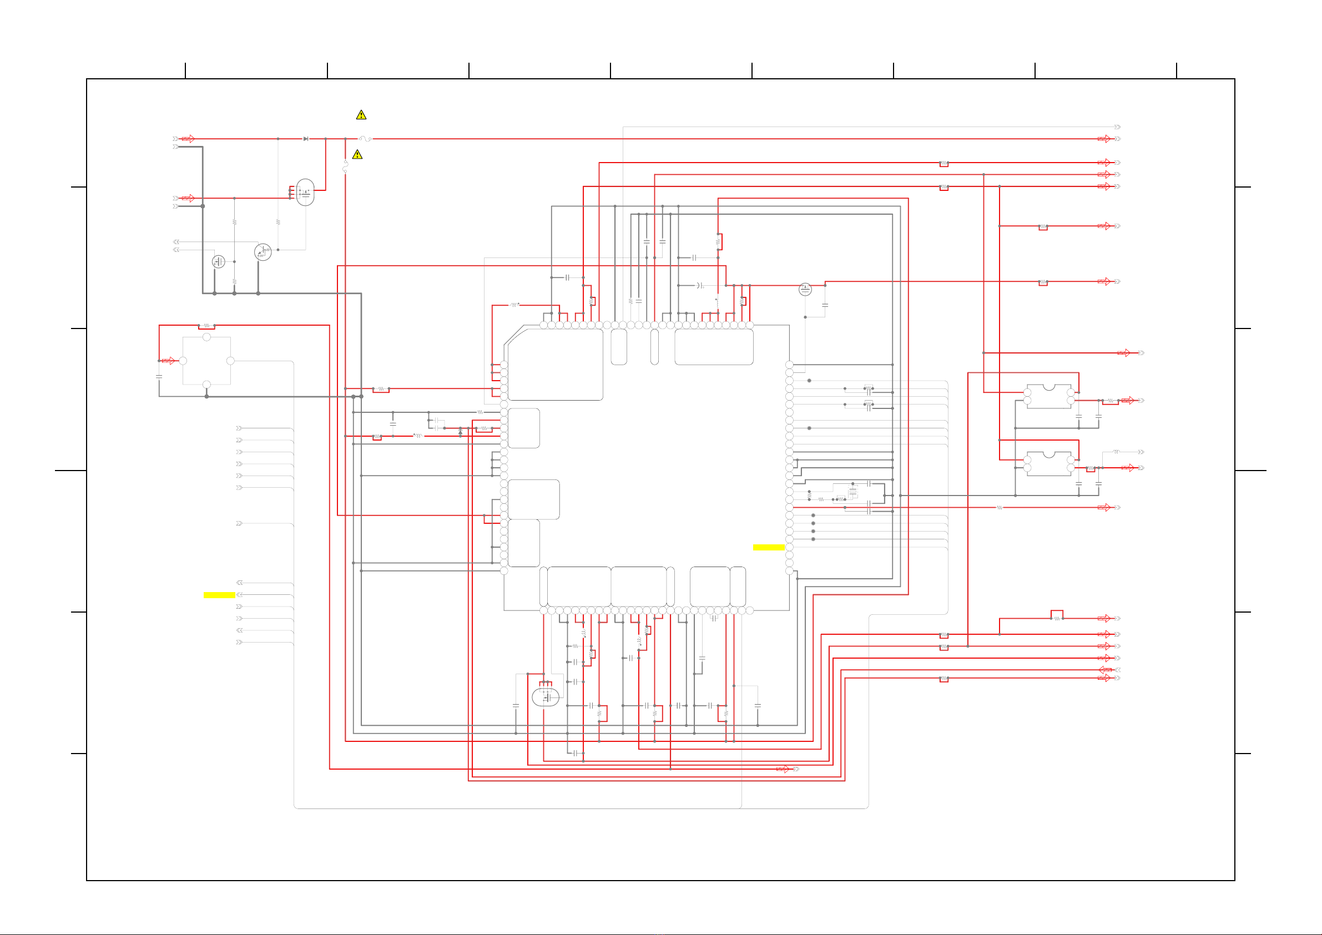Click the only left-pointing red arrow on right edge

click(x=1105, y=670)
